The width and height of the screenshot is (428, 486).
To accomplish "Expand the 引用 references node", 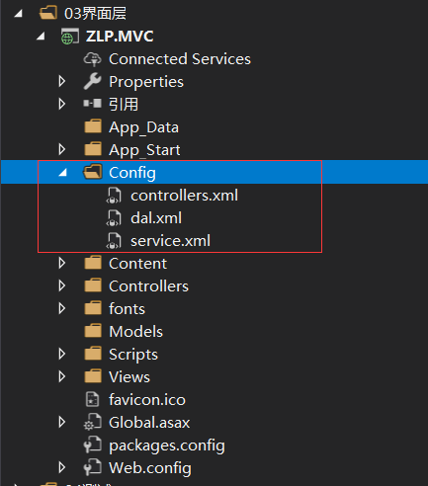I will click(61, 104).
